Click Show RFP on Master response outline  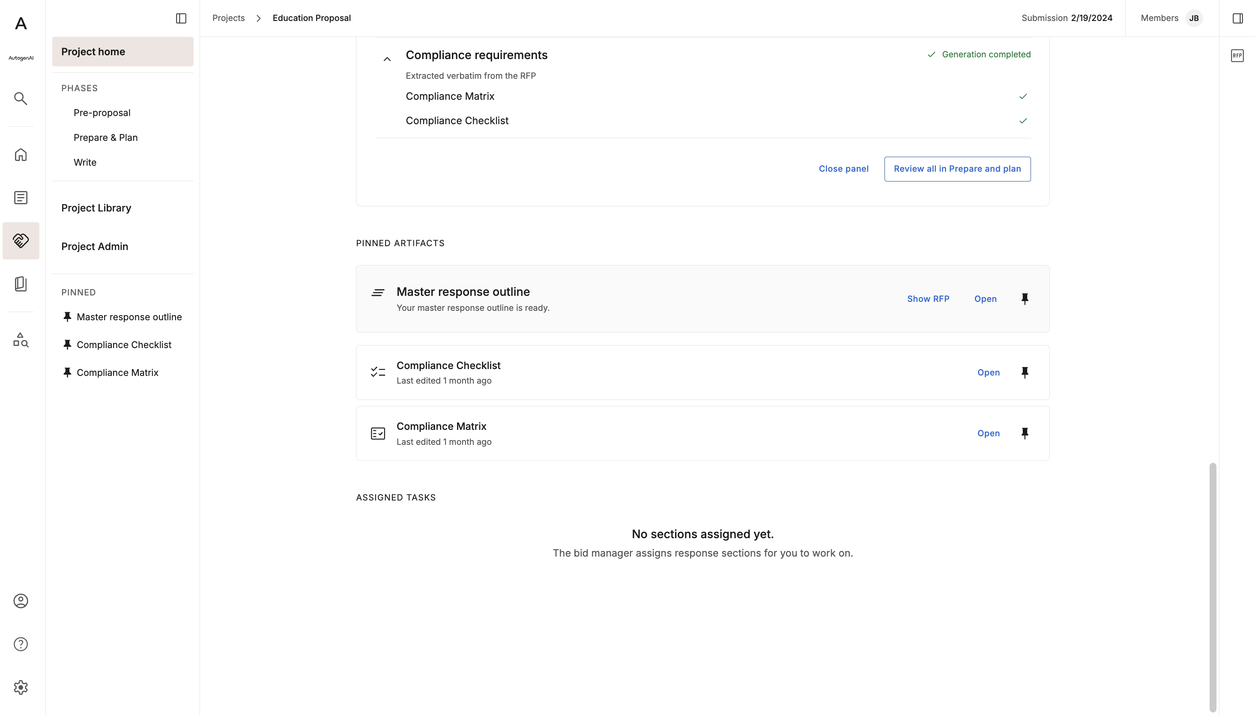pyautogui.click(x=928, y=299)
